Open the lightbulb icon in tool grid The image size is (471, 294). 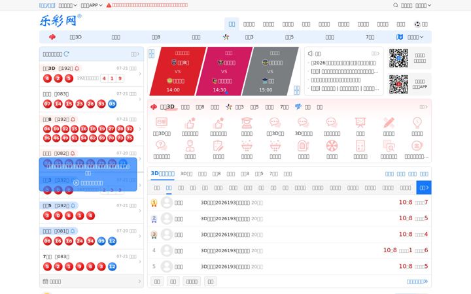(x=417, y=122)
